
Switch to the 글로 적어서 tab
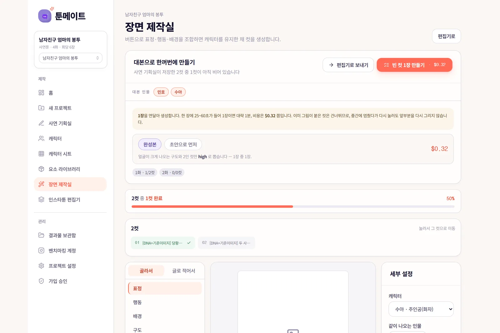[x=184, y=271]
